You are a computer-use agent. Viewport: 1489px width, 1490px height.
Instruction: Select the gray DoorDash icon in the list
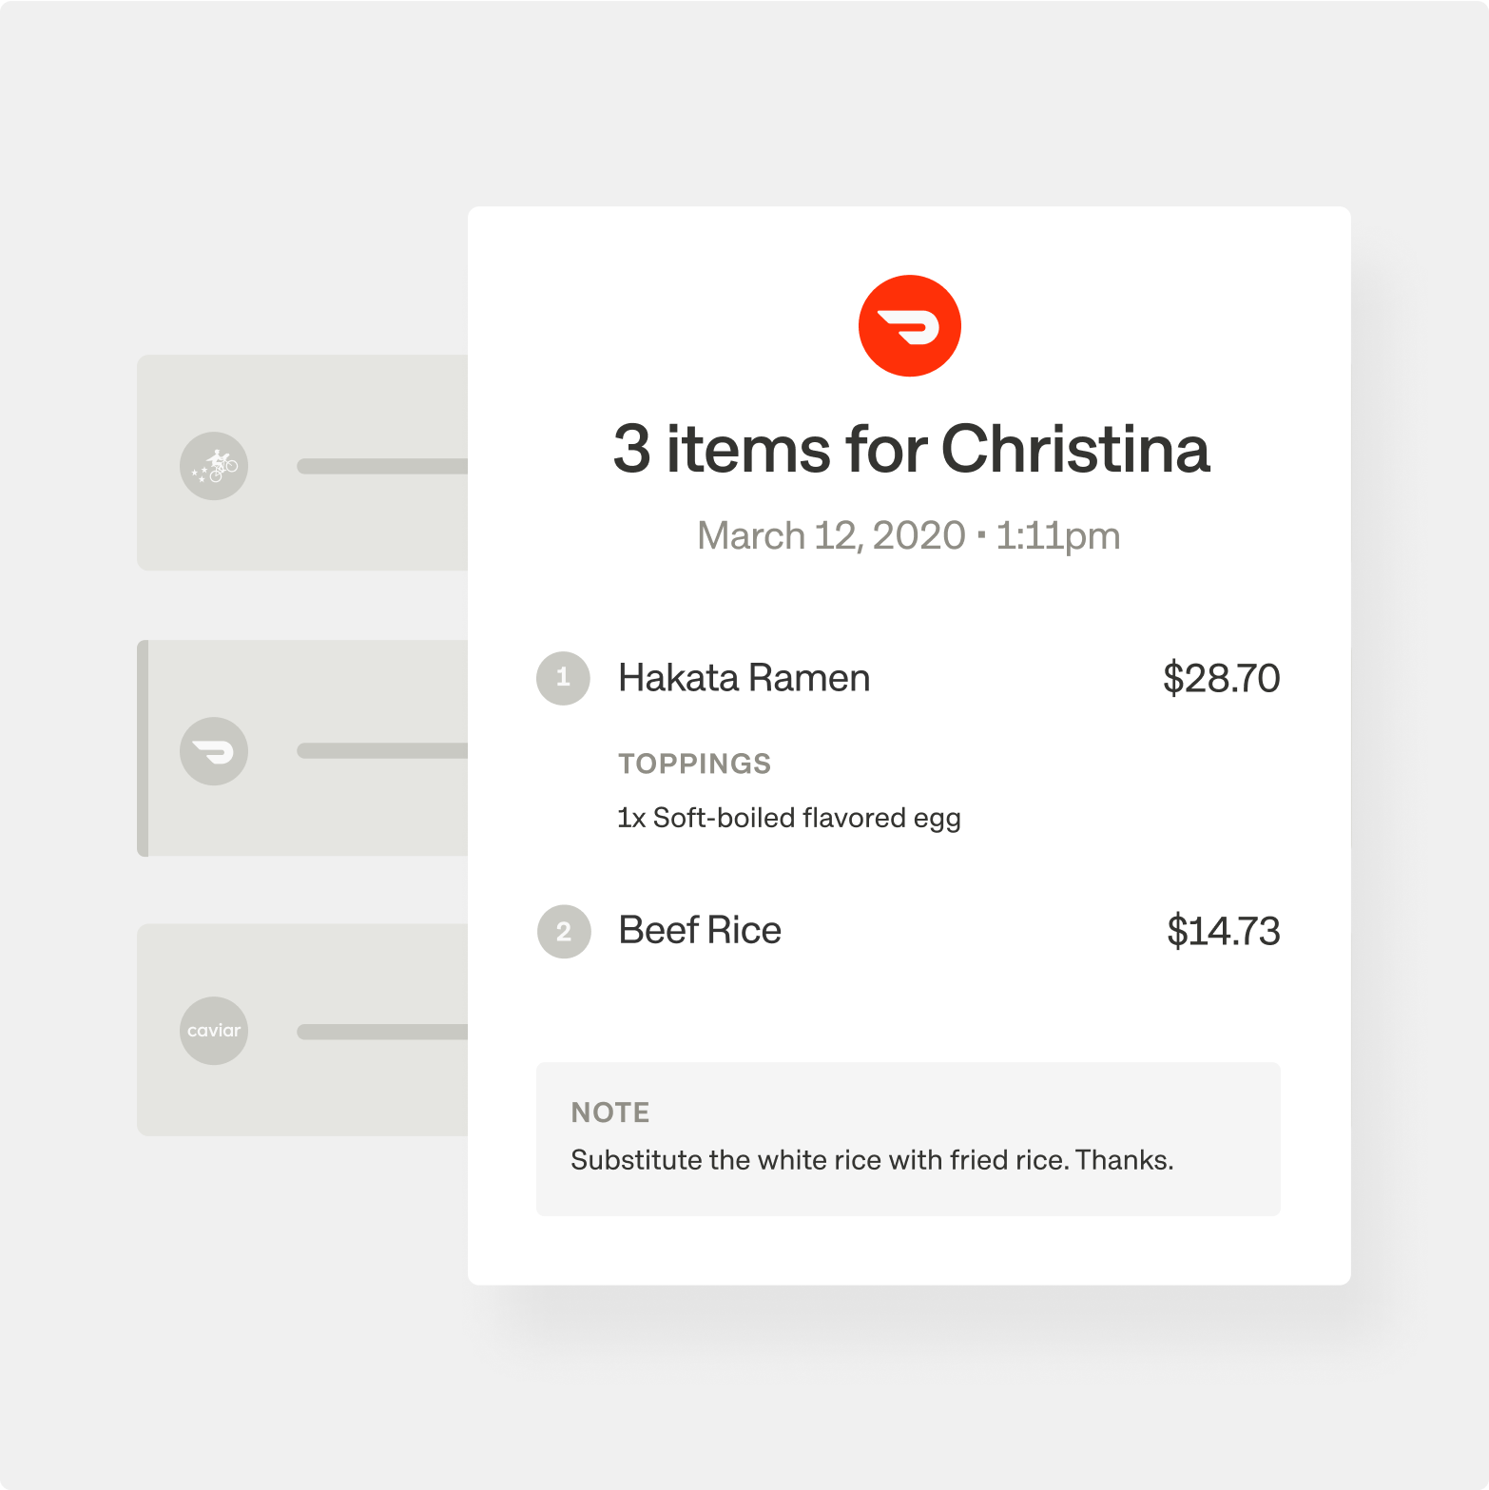pyautogui.click(x=214, y=751)
